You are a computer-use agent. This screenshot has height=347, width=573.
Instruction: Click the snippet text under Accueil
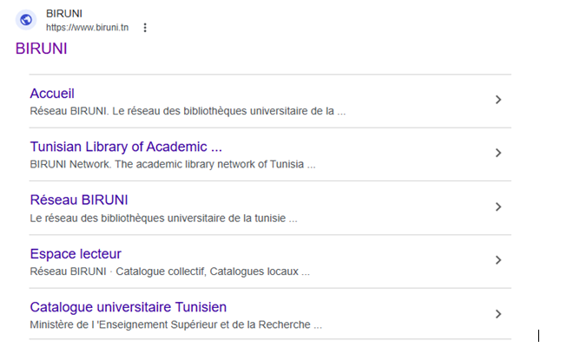pos(188,111)
